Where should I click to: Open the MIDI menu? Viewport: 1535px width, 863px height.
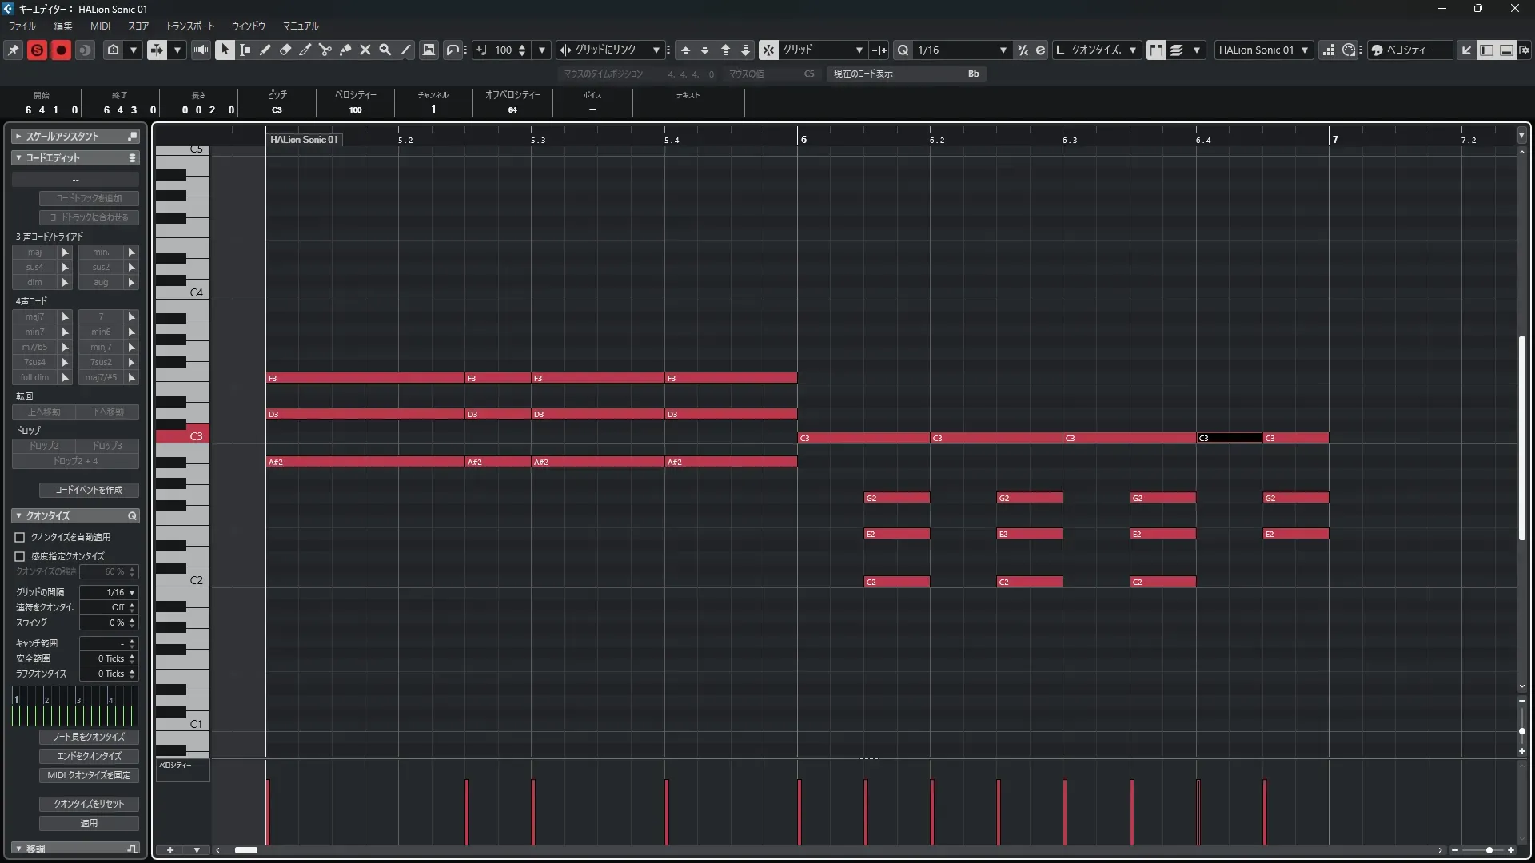(100, 26)
